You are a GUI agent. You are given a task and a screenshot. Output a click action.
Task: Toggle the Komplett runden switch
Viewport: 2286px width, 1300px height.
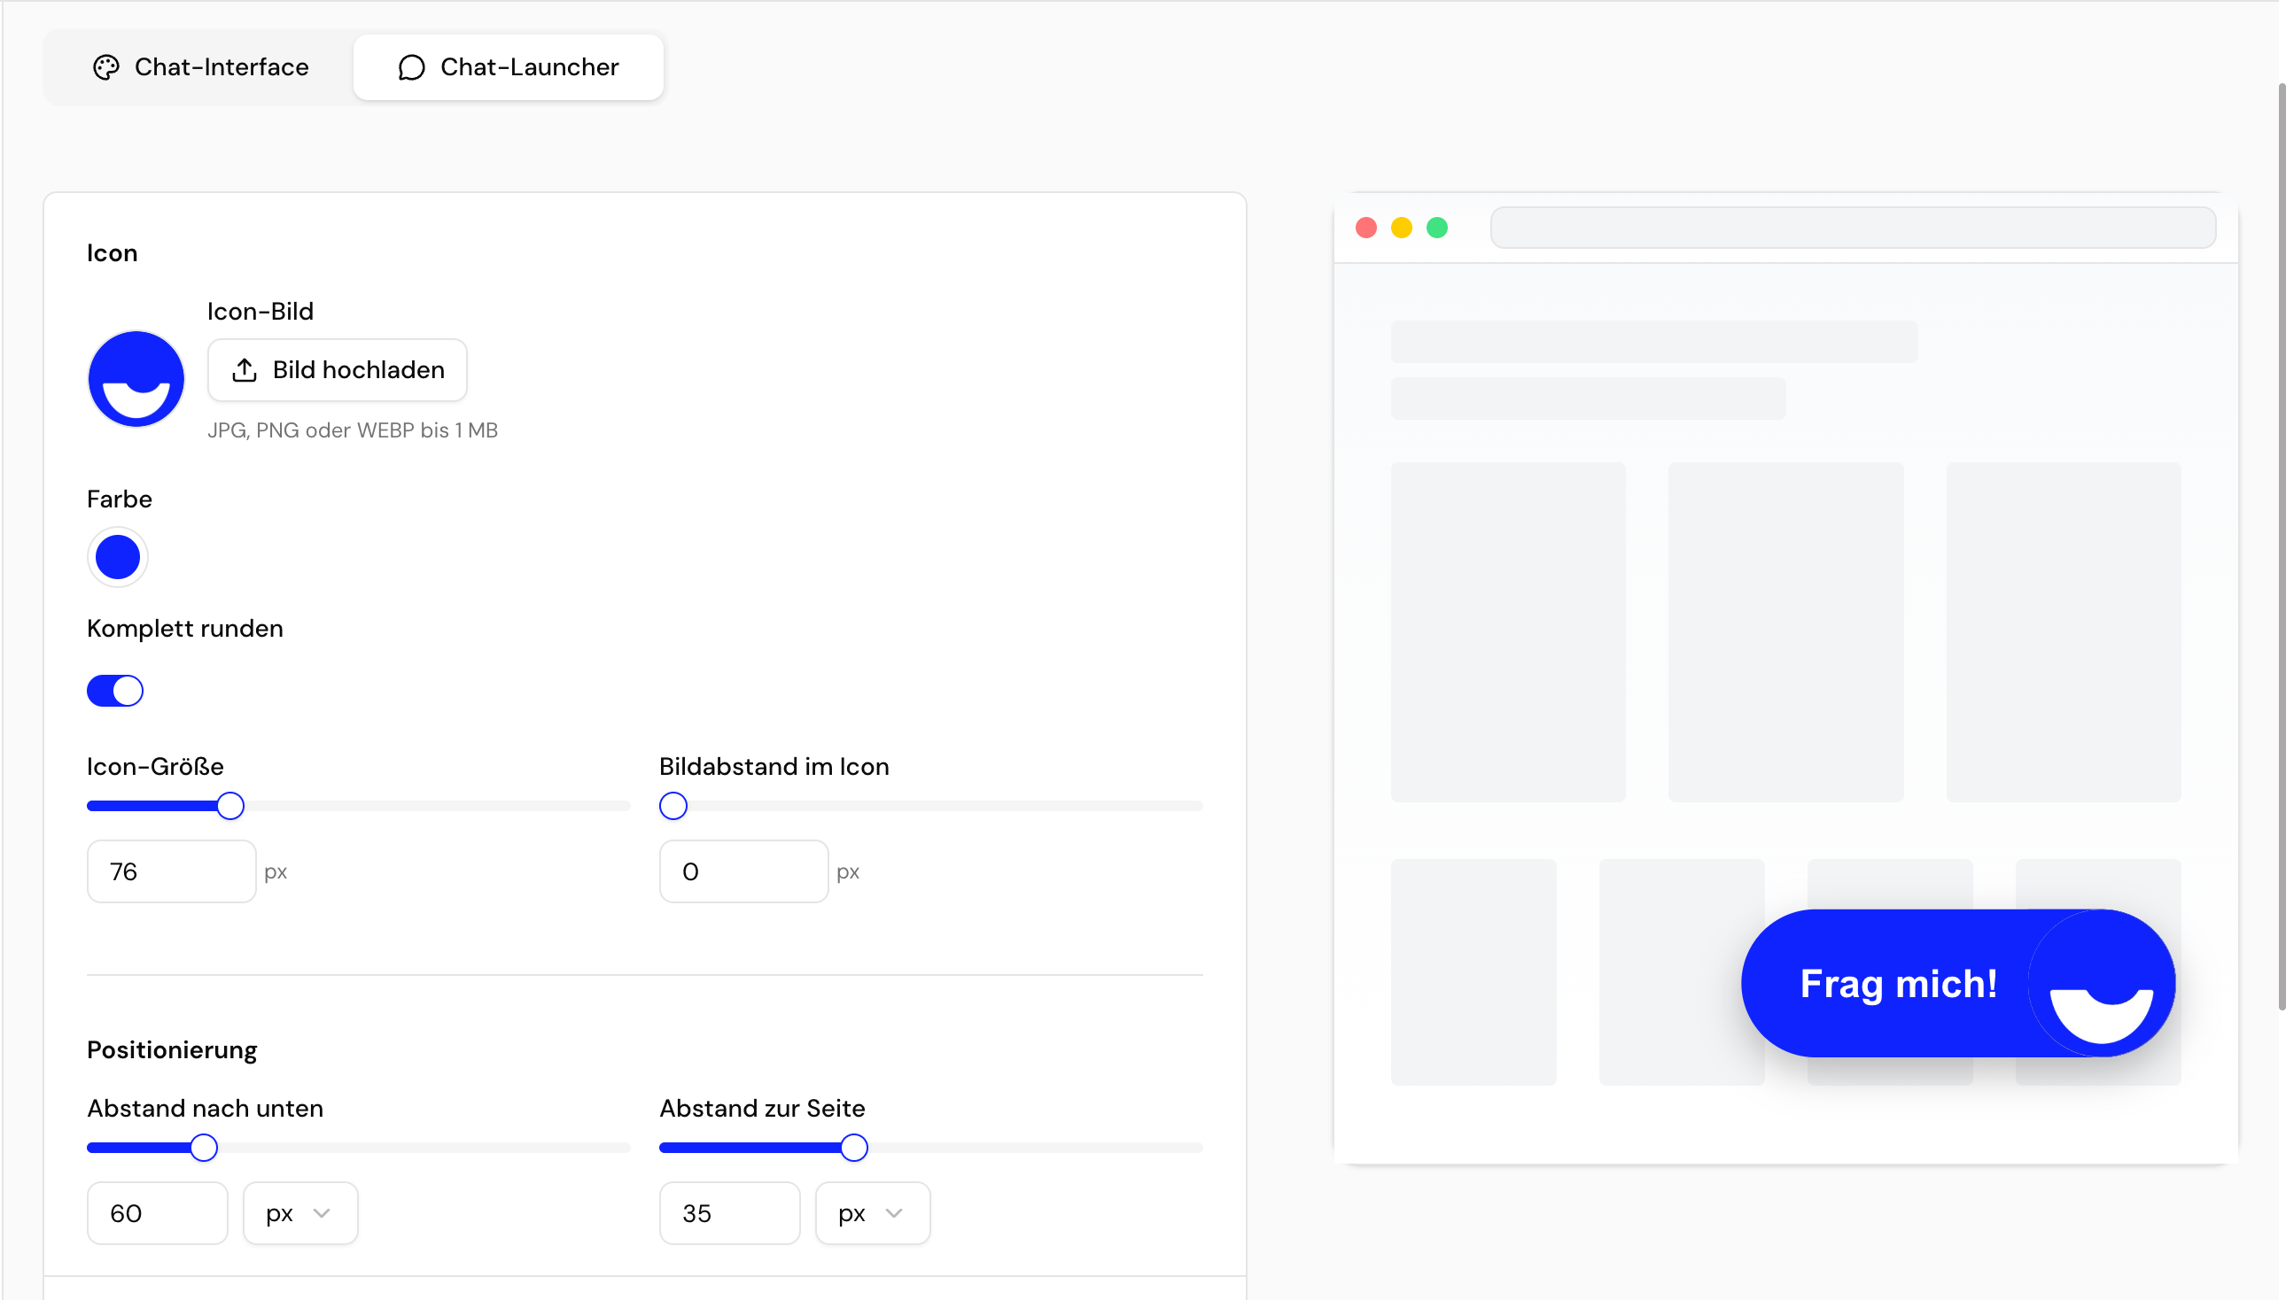114,690
